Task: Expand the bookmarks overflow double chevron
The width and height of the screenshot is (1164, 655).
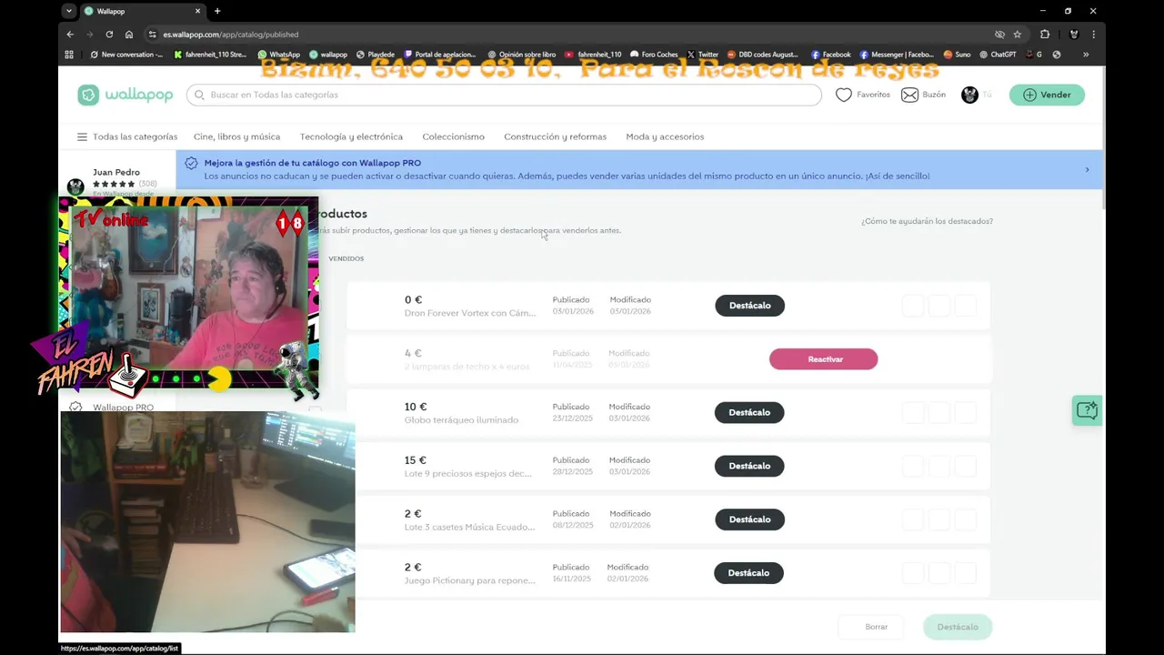Action: point(1085,55)
